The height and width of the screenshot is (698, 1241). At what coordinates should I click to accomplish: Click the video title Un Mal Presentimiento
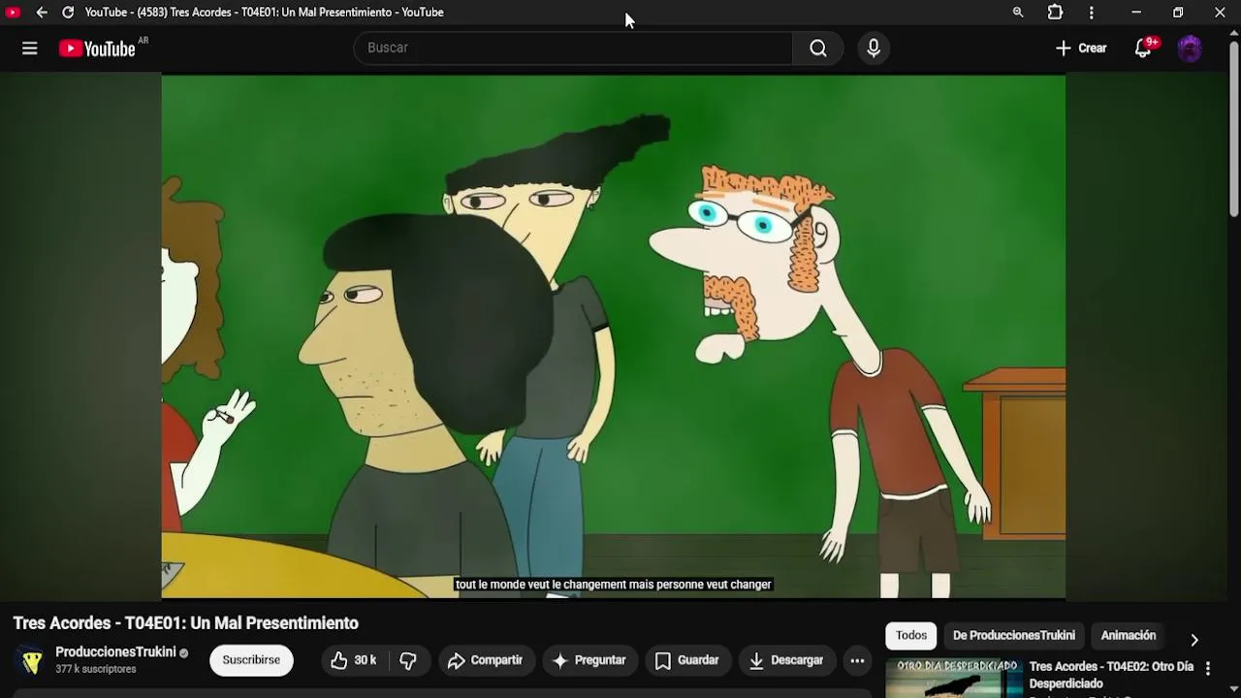[x=186, y=623]
